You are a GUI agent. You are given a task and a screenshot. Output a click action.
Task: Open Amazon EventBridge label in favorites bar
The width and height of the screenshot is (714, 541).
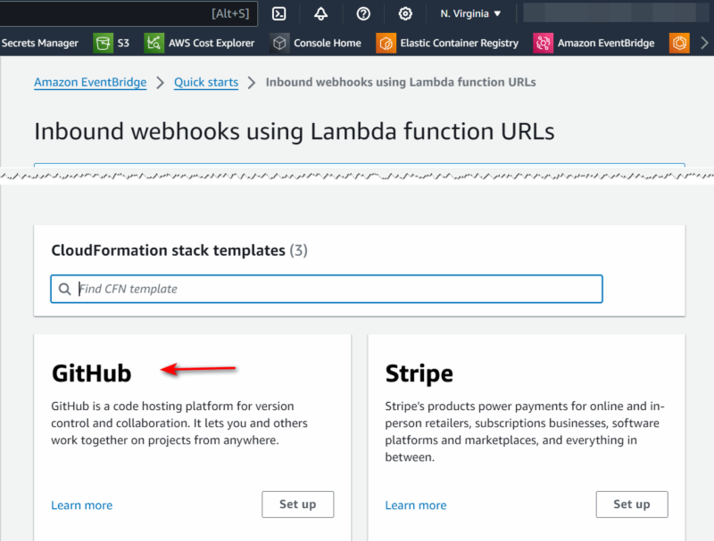click(x=606, y=43)
